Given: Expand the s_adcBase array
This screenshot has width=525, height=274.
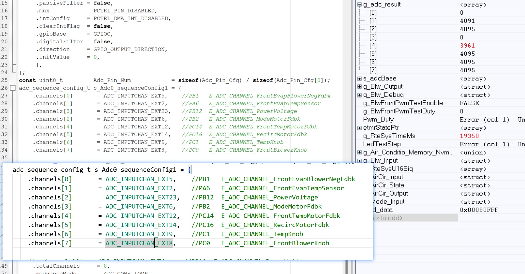Looking at the screenshot, I should pos(360,79).
